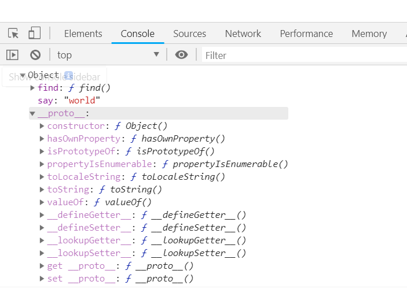
Task: Click the ƒ __defineGetter__() function value
Action: click(x=193, y=215)
